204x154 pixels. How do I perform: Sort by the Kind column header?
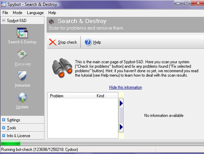click(89, 96)
